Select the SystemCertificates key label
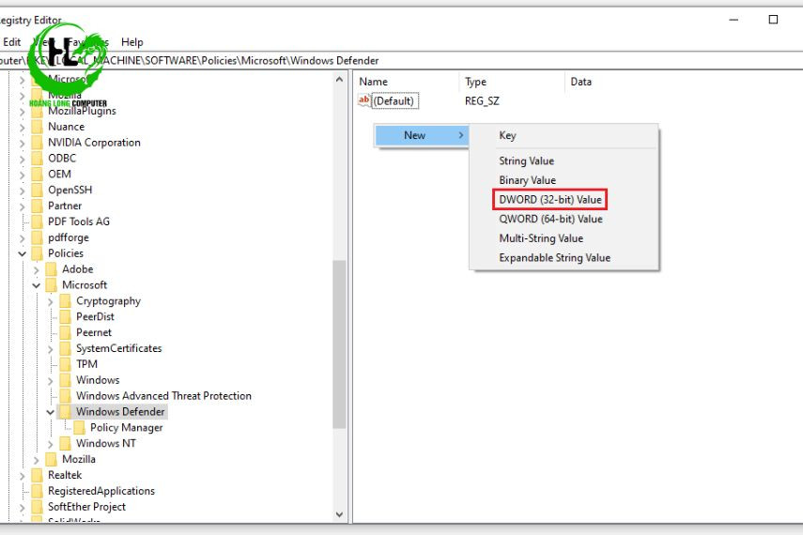Screen dimensions: 803x535 click(x=119, y=348)
